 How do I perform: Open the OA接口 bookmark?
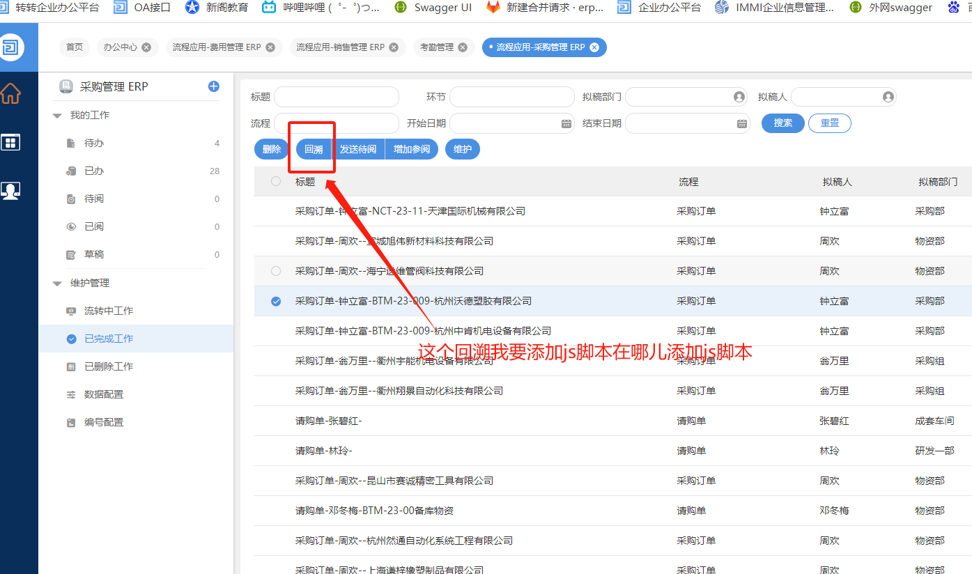[x=142, y=8]
